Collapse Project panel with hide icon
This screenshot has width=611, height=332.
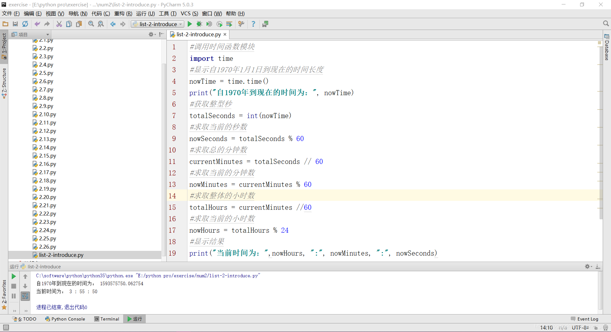(x=161, y=34)
